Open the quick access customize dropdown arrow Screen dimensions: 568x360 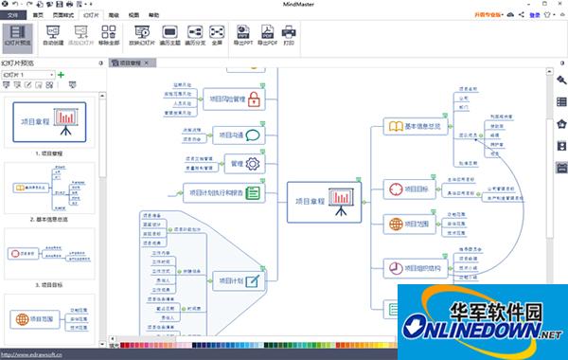91,5
